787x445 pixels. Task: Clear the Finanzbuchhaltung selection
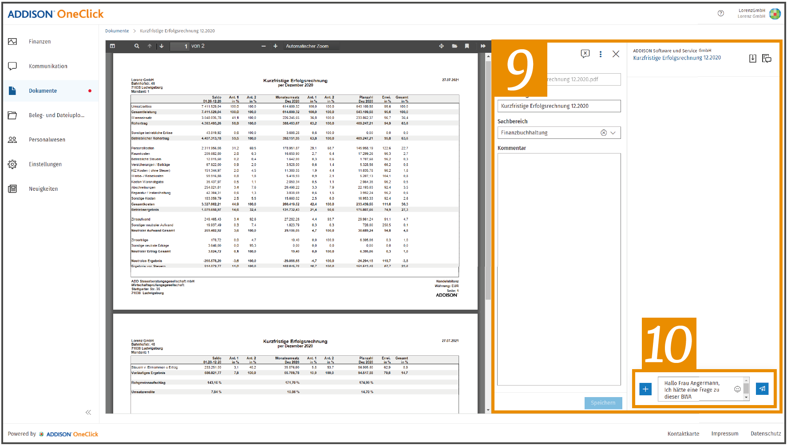(x=604, y=133)
